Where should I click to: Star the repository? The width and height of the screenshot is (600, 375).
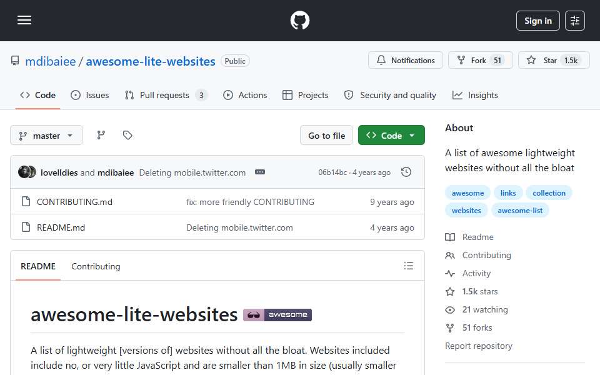(554, 61)
